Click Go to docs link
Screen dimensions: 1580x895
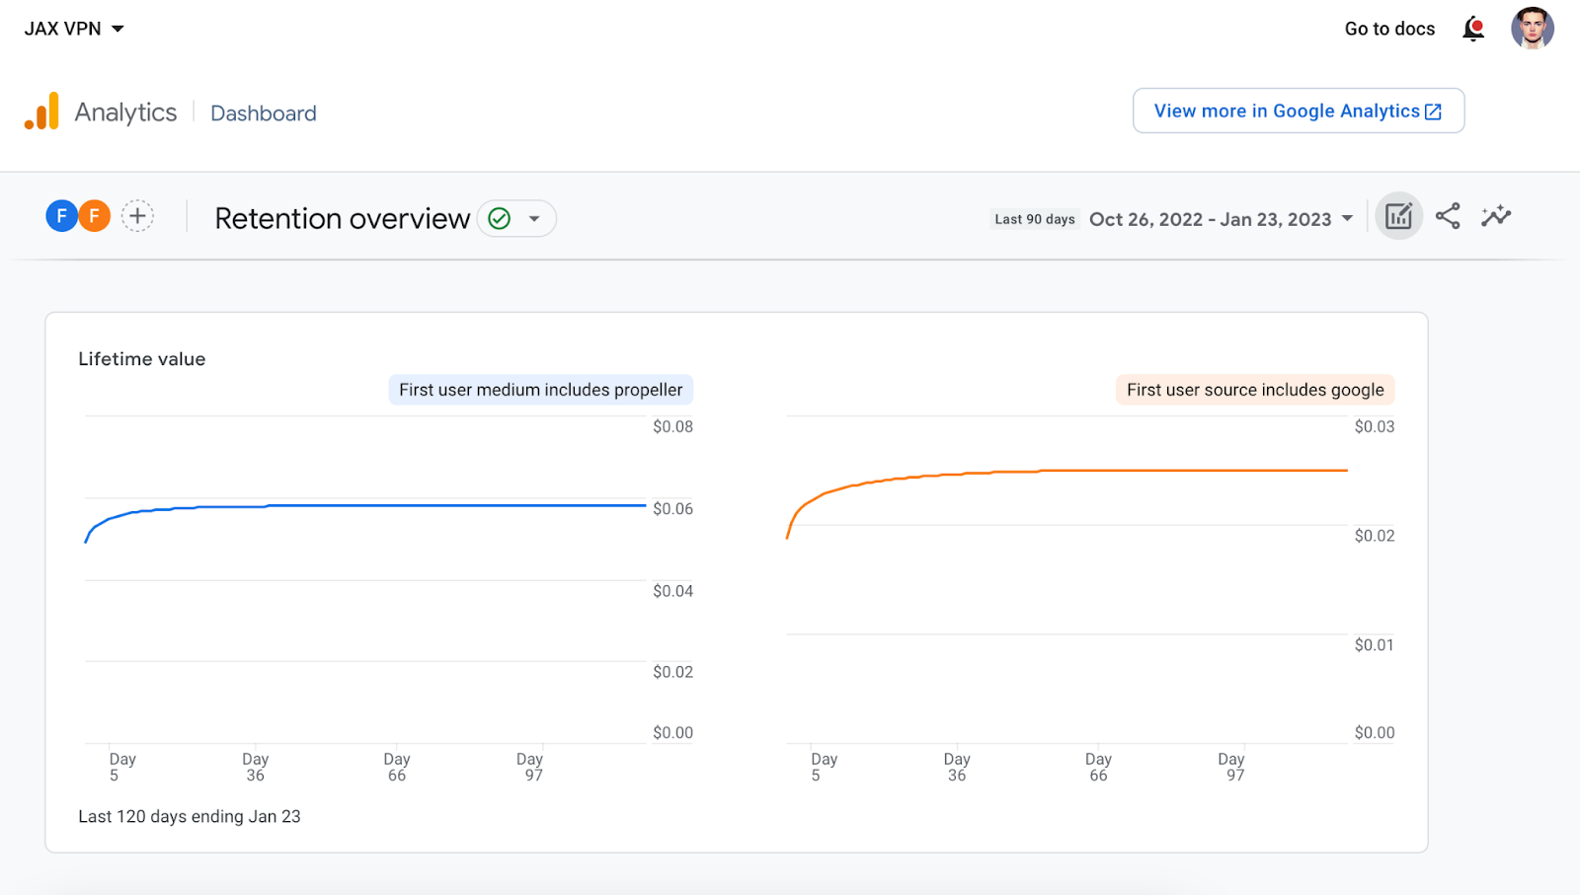1389,29
